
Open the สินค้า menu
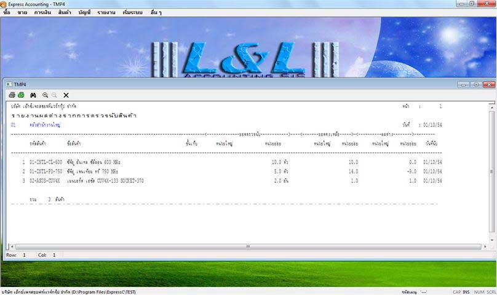click(64, 12)
